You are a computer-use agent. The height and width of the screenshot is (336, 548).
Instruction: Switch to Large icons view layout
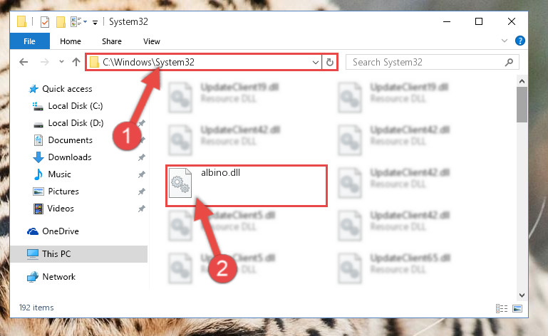click(517, 308)
